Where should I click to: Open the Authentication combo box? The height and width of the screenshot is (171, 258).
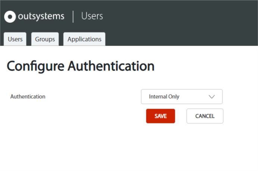pos(182,97)
